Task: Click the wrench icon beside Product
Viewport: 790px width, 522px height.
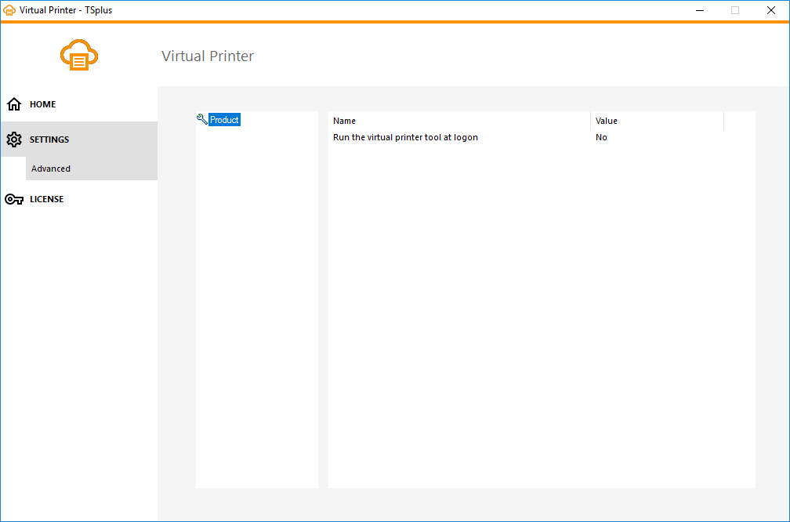Action: click(201, 118)
